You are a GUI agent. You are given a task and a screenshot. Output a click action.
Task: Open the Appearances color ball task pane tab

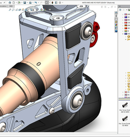(116, 25)
